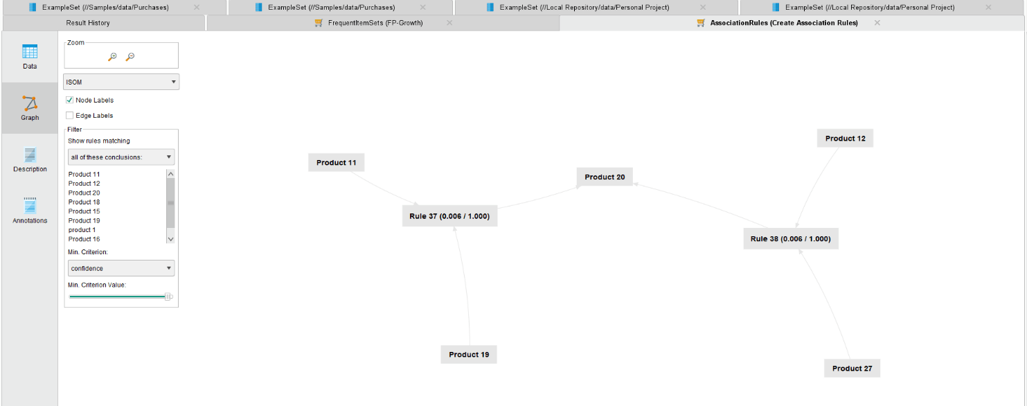Viewport: 1027px width, 406px height.
Task: Click the Rule 38 graph node
Action: pyautogui.click(x=790, y=239)
